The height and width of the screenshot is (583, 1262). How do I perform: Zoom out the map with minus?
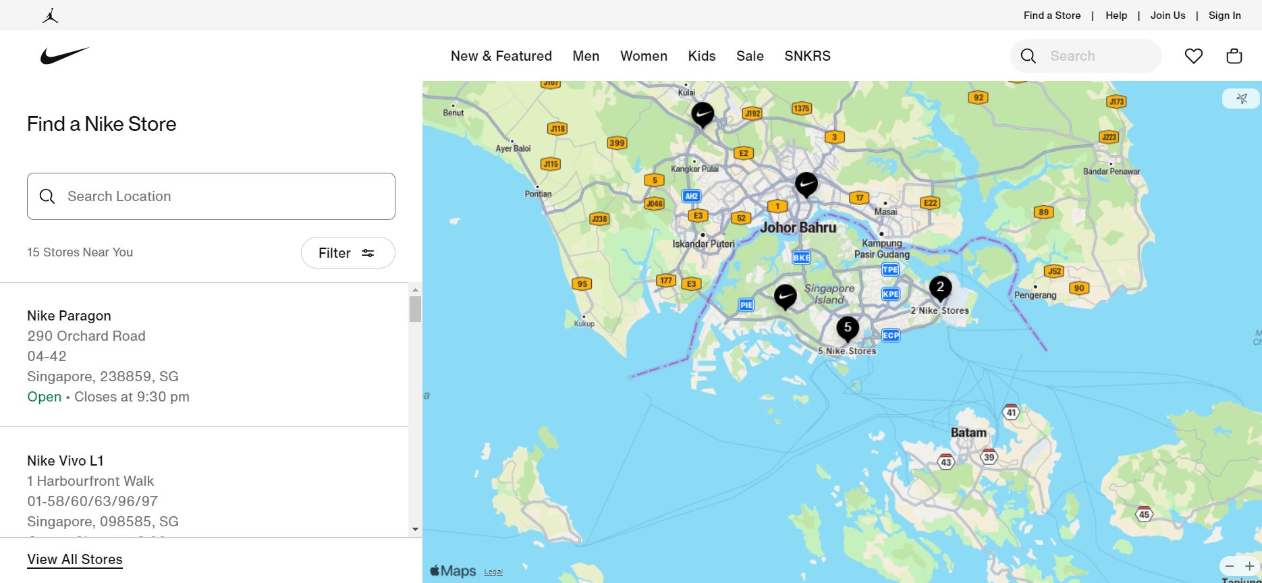[x=1230, y=566]
